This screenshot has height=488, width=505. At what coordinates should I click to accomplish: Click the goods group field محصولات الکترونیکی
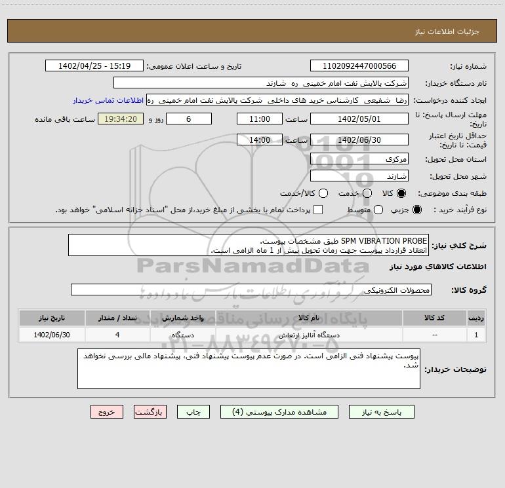pos(251,290)
